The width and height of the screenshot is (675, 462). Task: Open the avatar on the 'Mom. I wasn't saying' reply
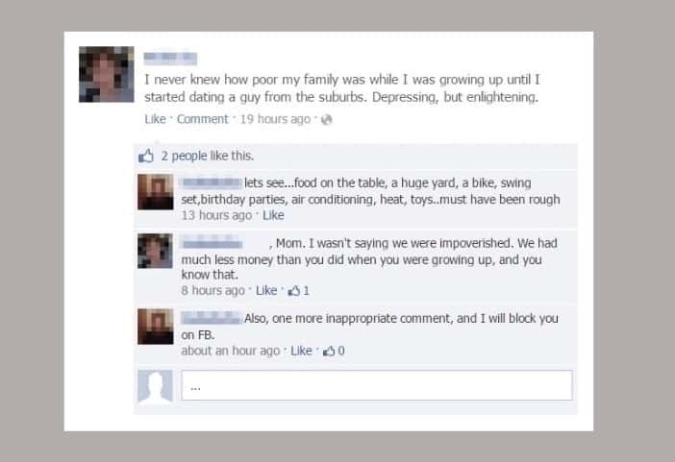click(156, 252)
